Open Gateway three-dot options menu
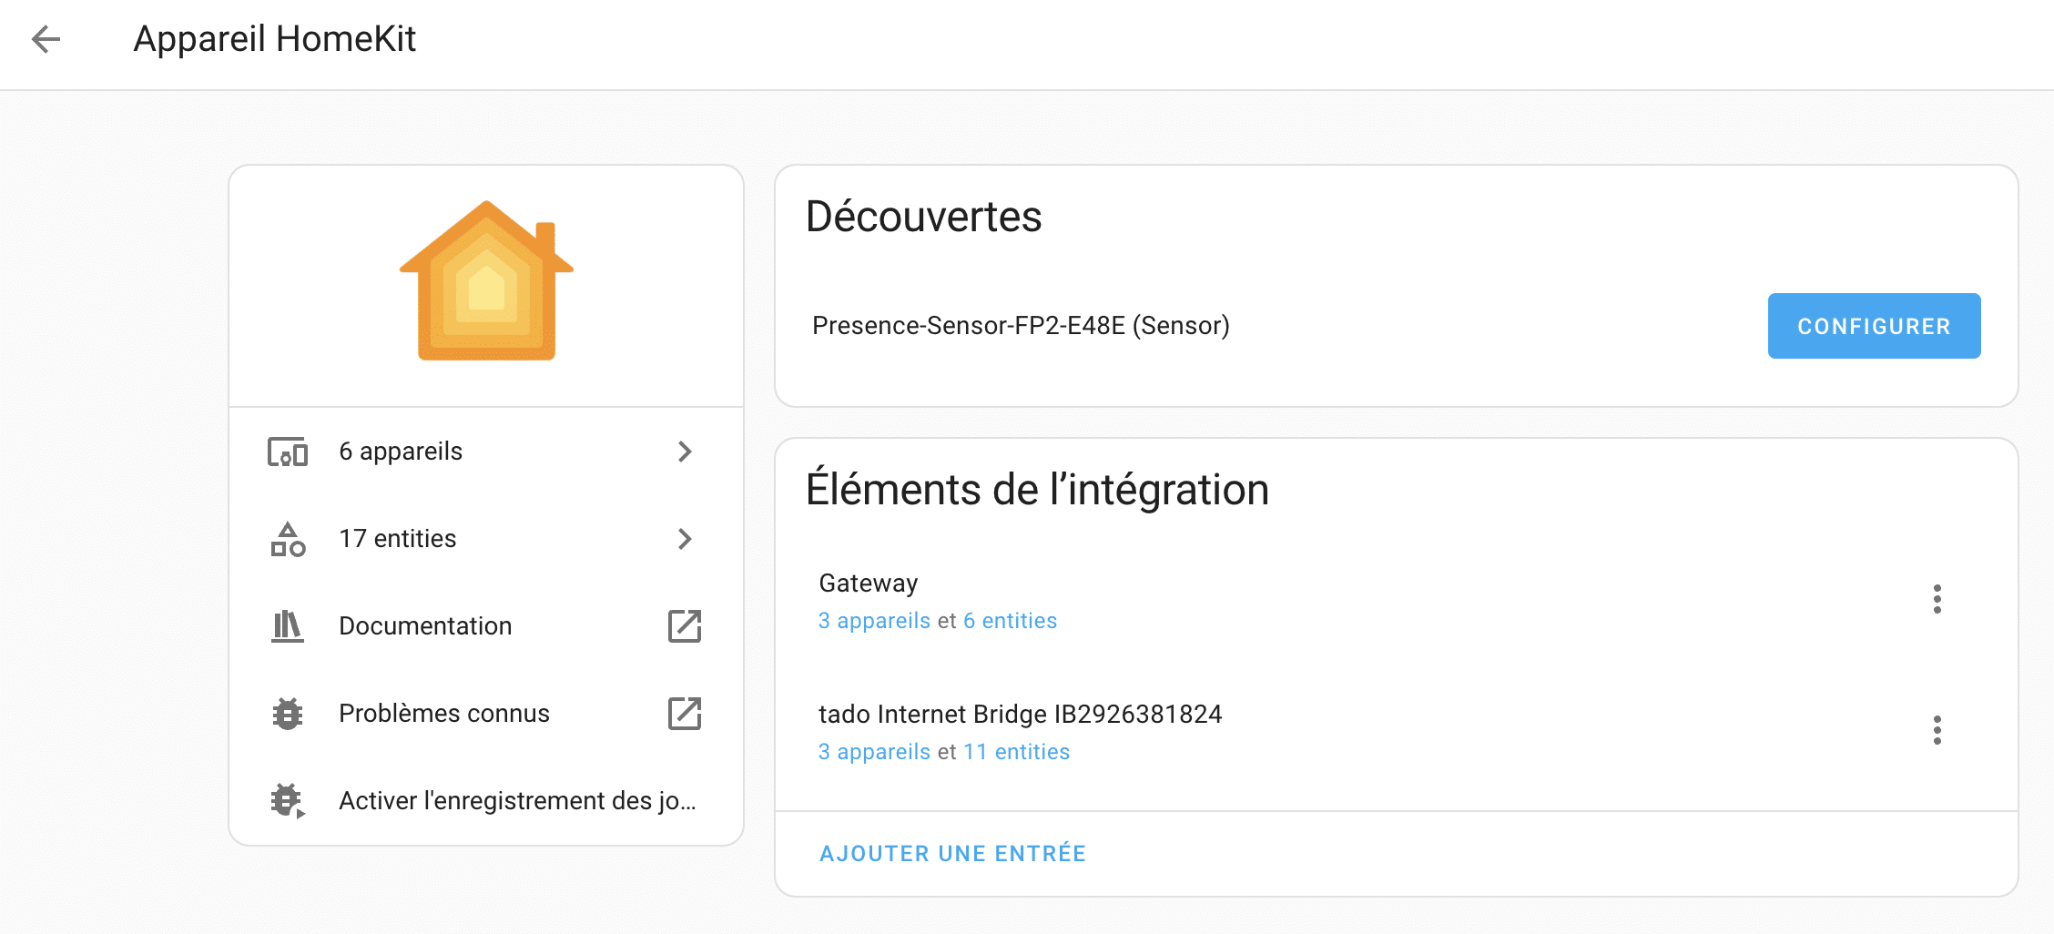 point(1937,599)
